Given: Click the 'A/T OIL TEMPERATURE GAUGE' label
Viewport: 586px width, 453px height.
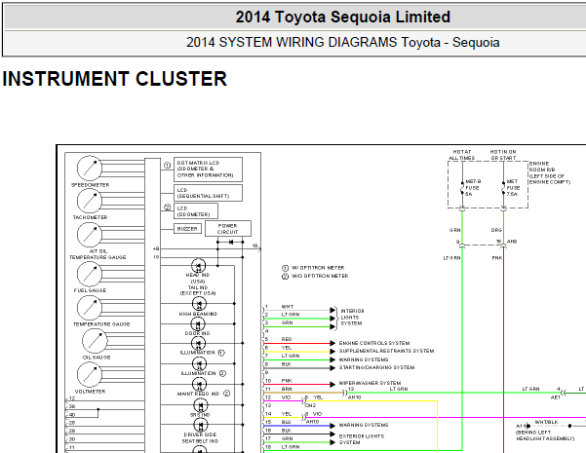Looking at the screenshot, I should pyautogui.click(x=98, y=254).
